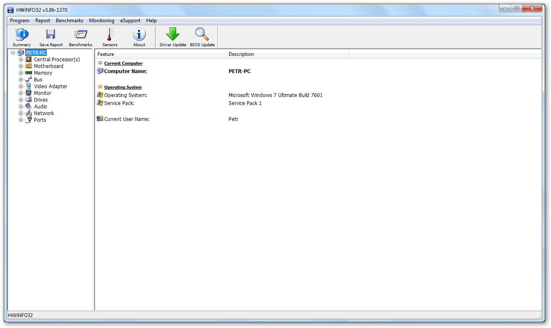Screen dimensions: 551x328
Task: Open the Program menu
Action: (x=20, y=21)
